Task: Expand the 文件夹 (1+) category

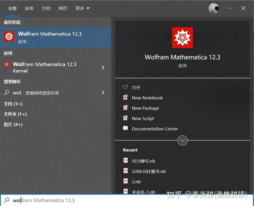Action: click(15, 114)
